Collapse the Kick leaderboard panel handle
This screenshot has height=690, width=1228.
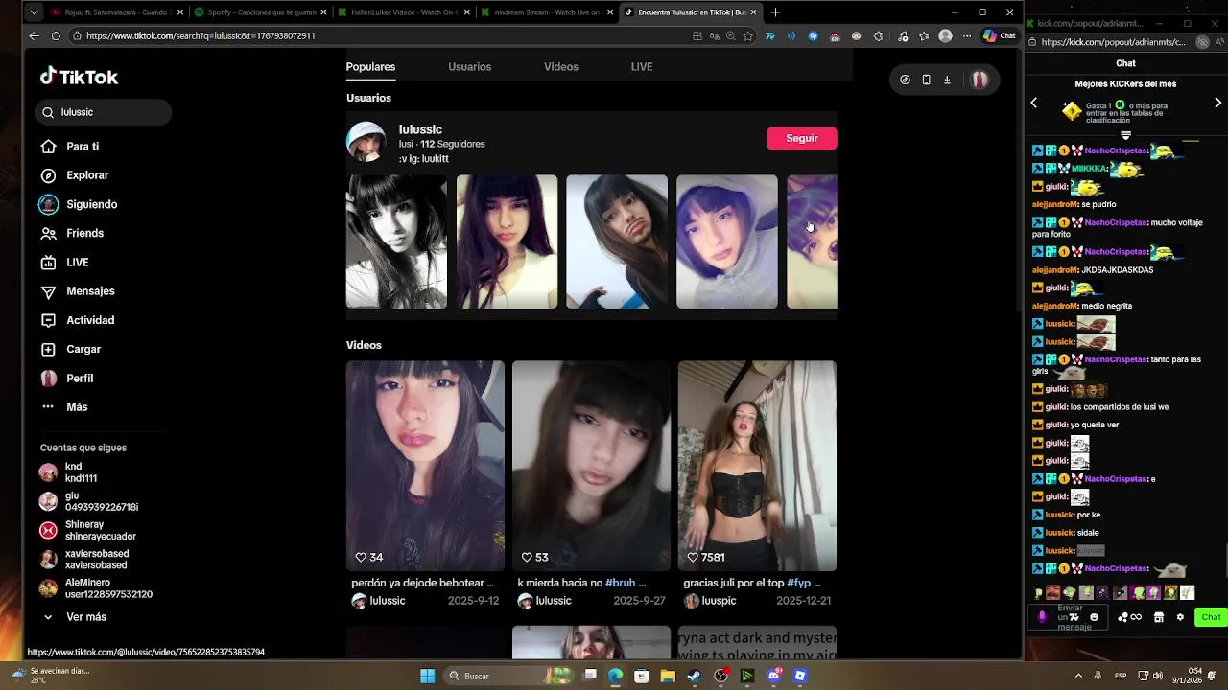(1126, 136)
